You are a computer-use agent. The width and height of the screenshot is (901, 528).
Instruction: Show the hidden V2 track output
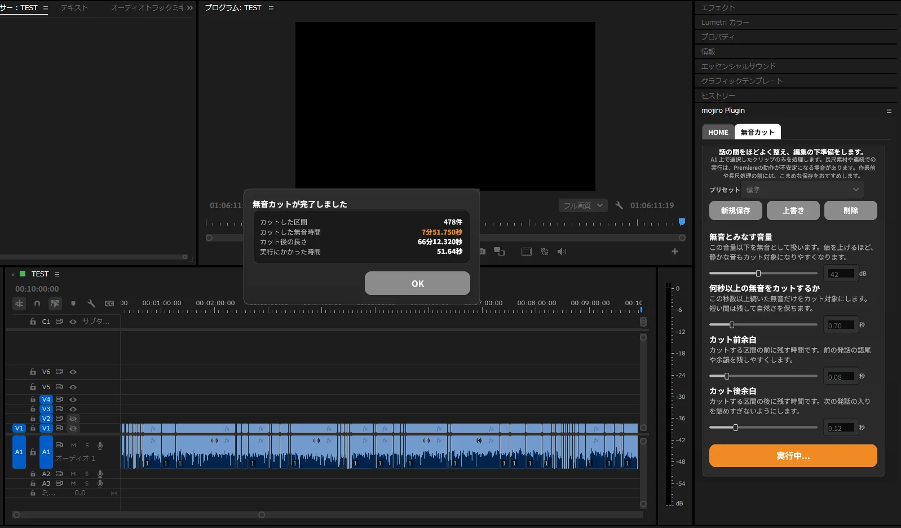[73, 419]
